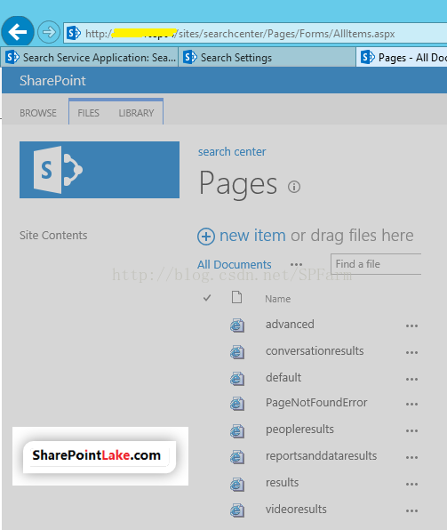Click the page icon for conversationresults
This screenshot has height=530, width=447.
click(237, 352)
